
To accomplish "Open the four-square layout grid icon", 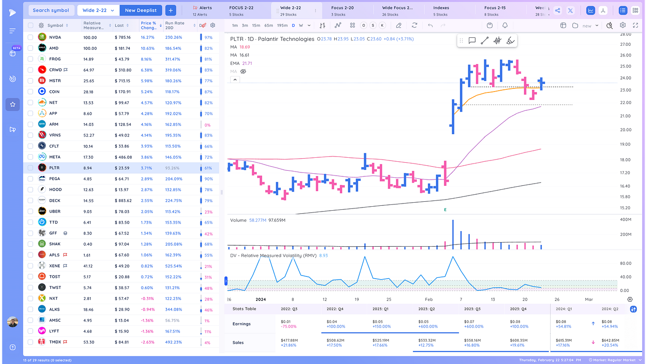I will click(x=352, y=25).
